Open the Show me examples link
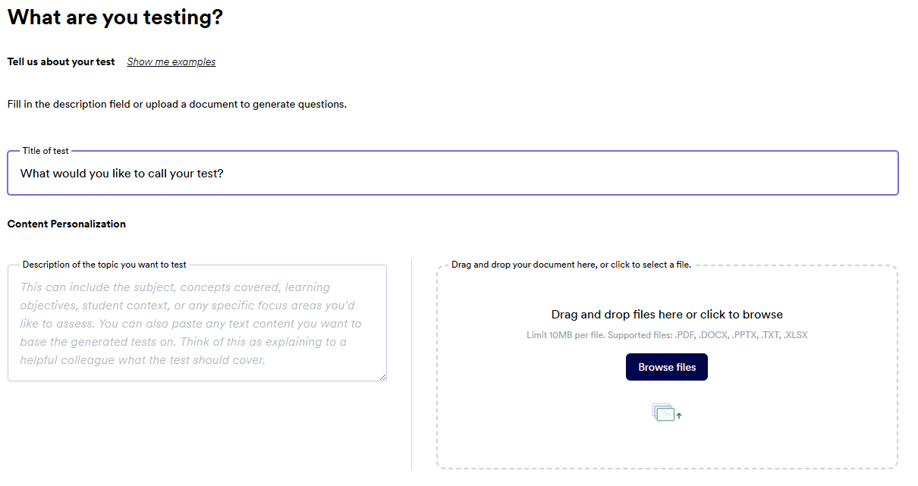The width and height of the screenshot is (918, 486). pos(171,62)
